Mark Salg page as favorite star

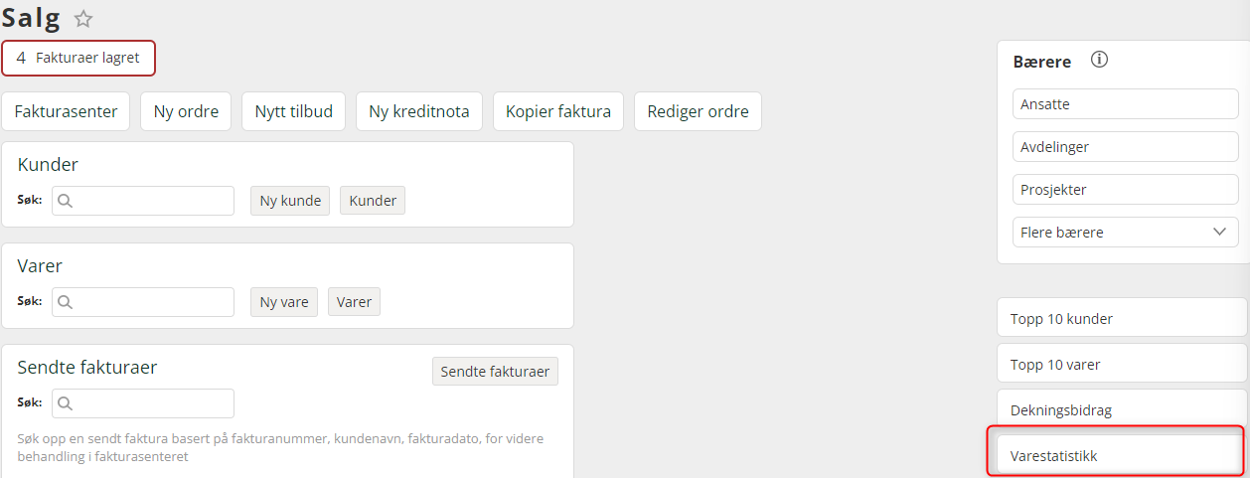83,18
